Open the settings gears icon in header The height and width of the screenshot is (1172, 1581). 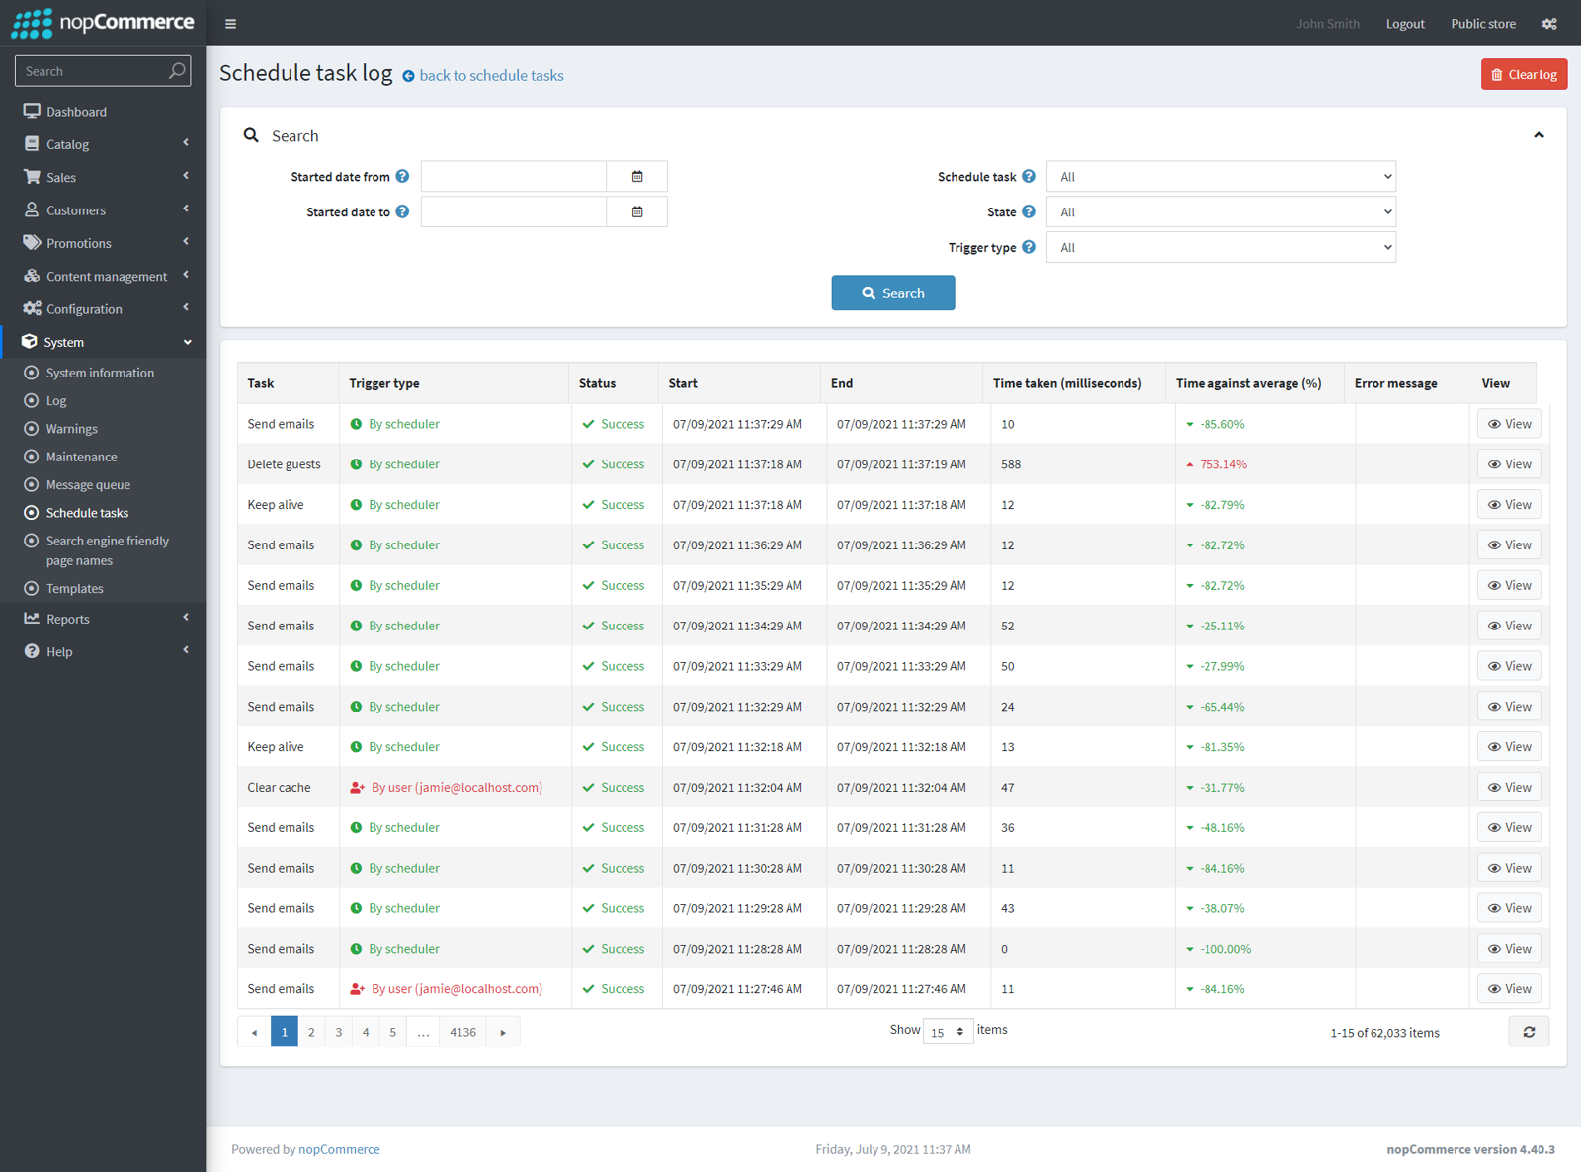pos(1549,24)
